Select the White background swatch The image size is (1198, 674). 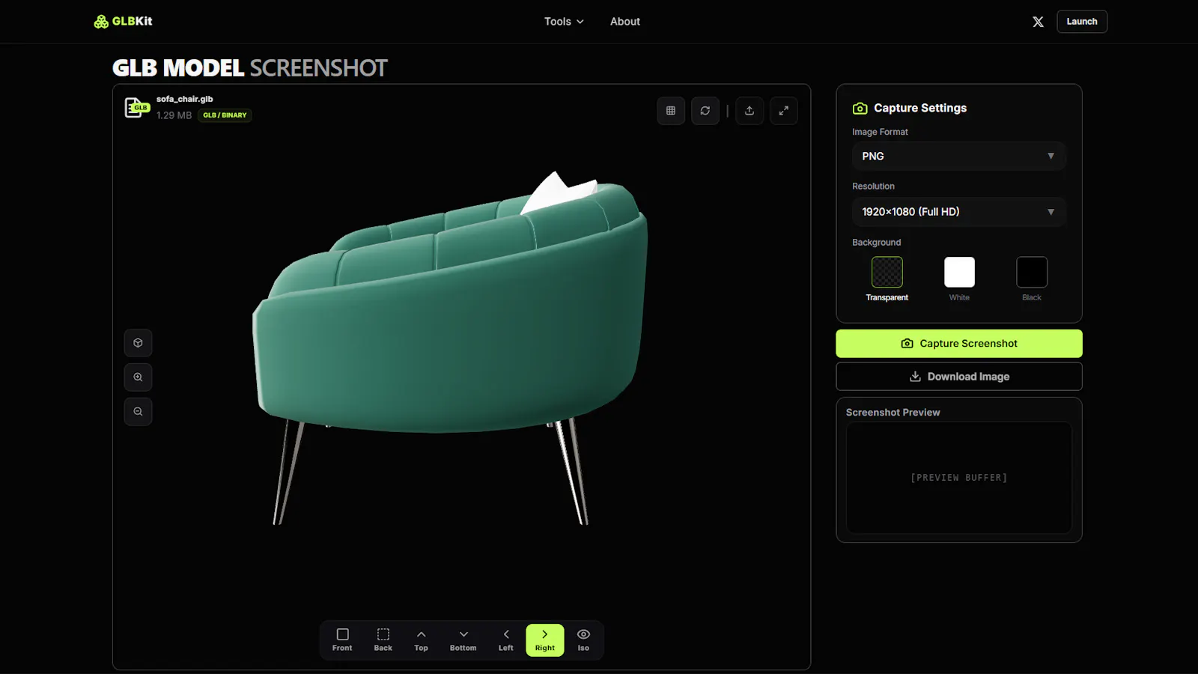[x=959, y=272]
